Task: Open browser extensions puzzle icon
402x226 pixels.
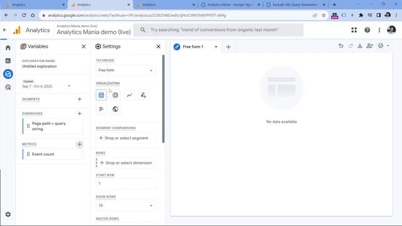Action: coord(361,15)
